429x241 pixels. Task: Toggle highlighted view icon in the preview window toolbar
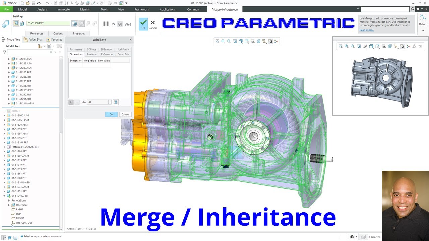point(403,46)
